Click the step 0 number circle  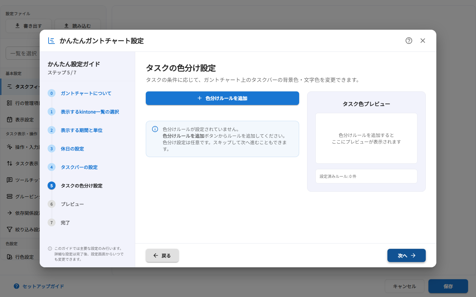[52, 93]
